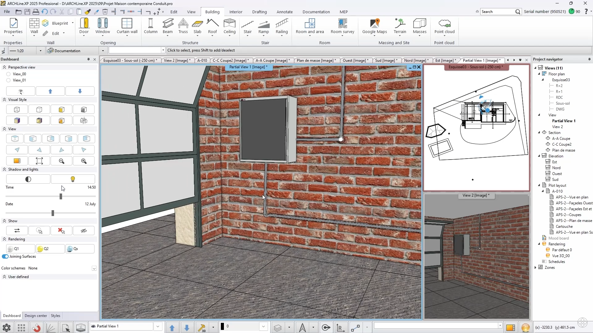Pick the Column tool
This screenshot has height=333, width=593.
pyautogui.click(x=151, y=26)
